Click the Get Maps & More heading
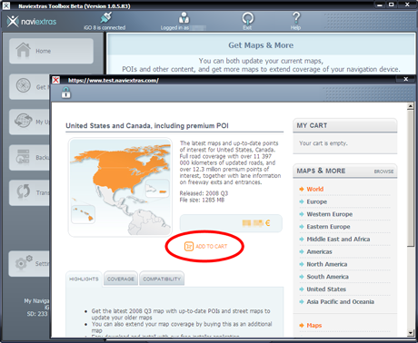Image resolution: width=418 pixels, height=343 pixels. click(x=261, y=45)
